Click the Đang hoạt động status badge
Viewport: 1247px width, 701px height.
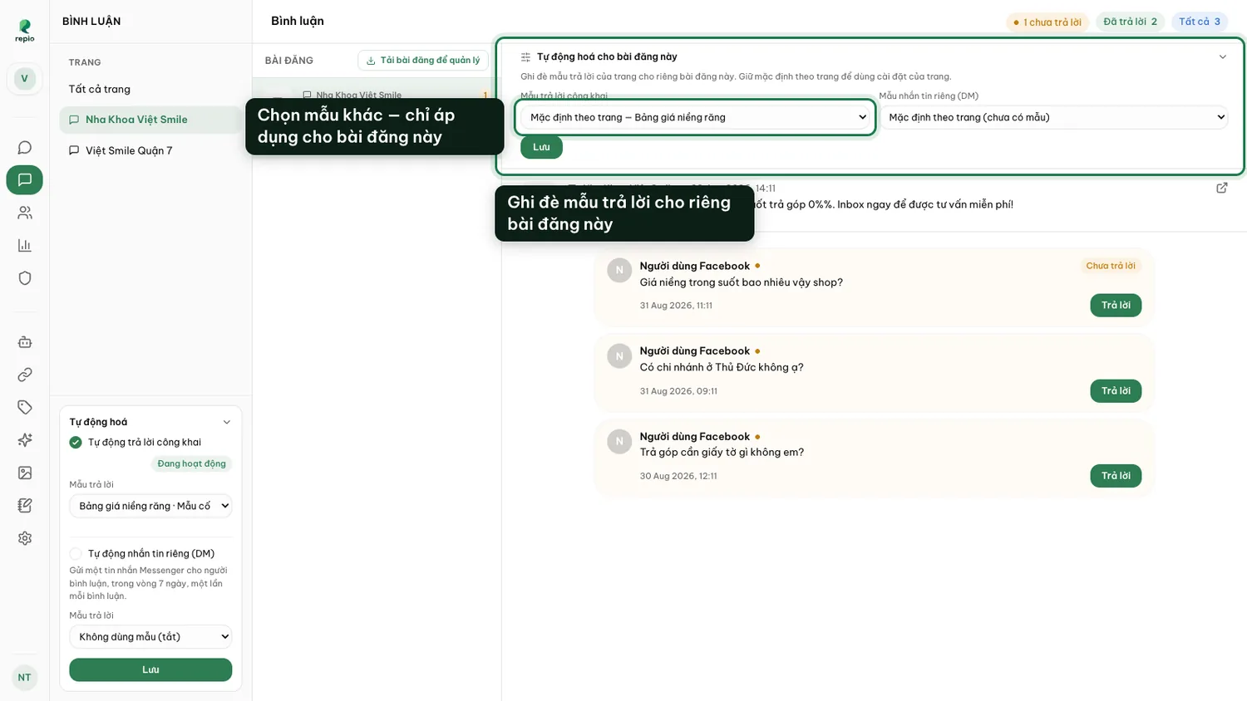(191, 463)
